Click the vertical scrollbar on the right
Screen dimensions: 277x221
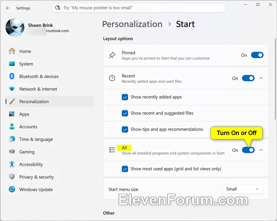pos(275,79)
